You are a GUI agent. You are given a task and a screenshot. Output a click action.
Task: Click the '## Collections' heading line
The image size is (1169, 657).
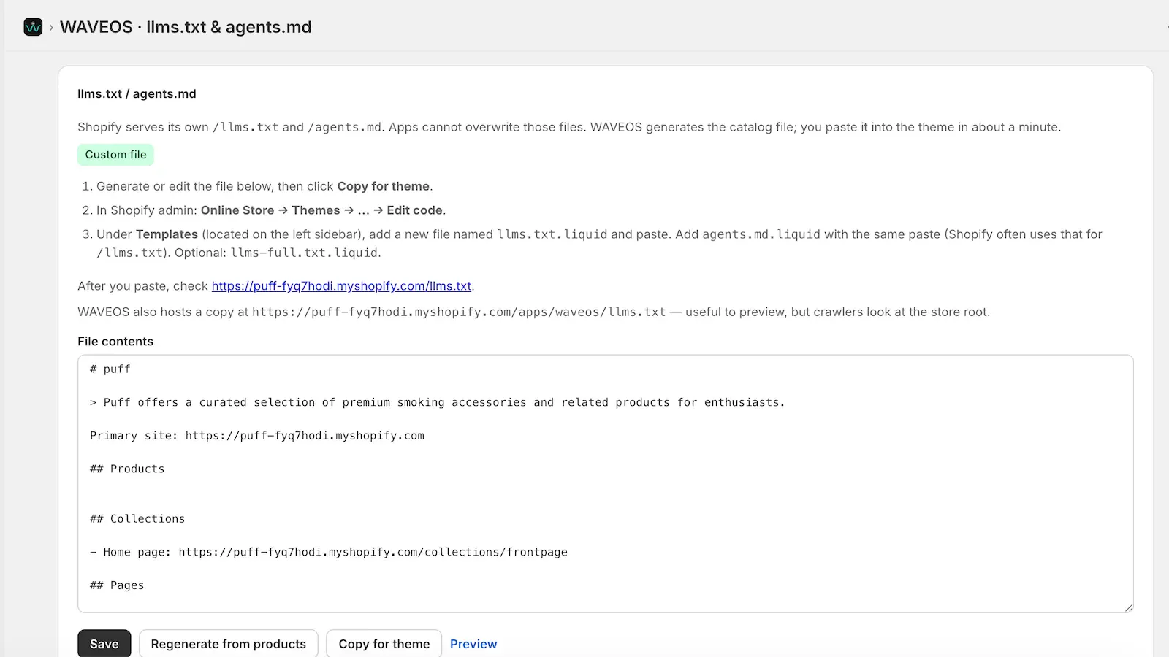[x=137, y=519]
